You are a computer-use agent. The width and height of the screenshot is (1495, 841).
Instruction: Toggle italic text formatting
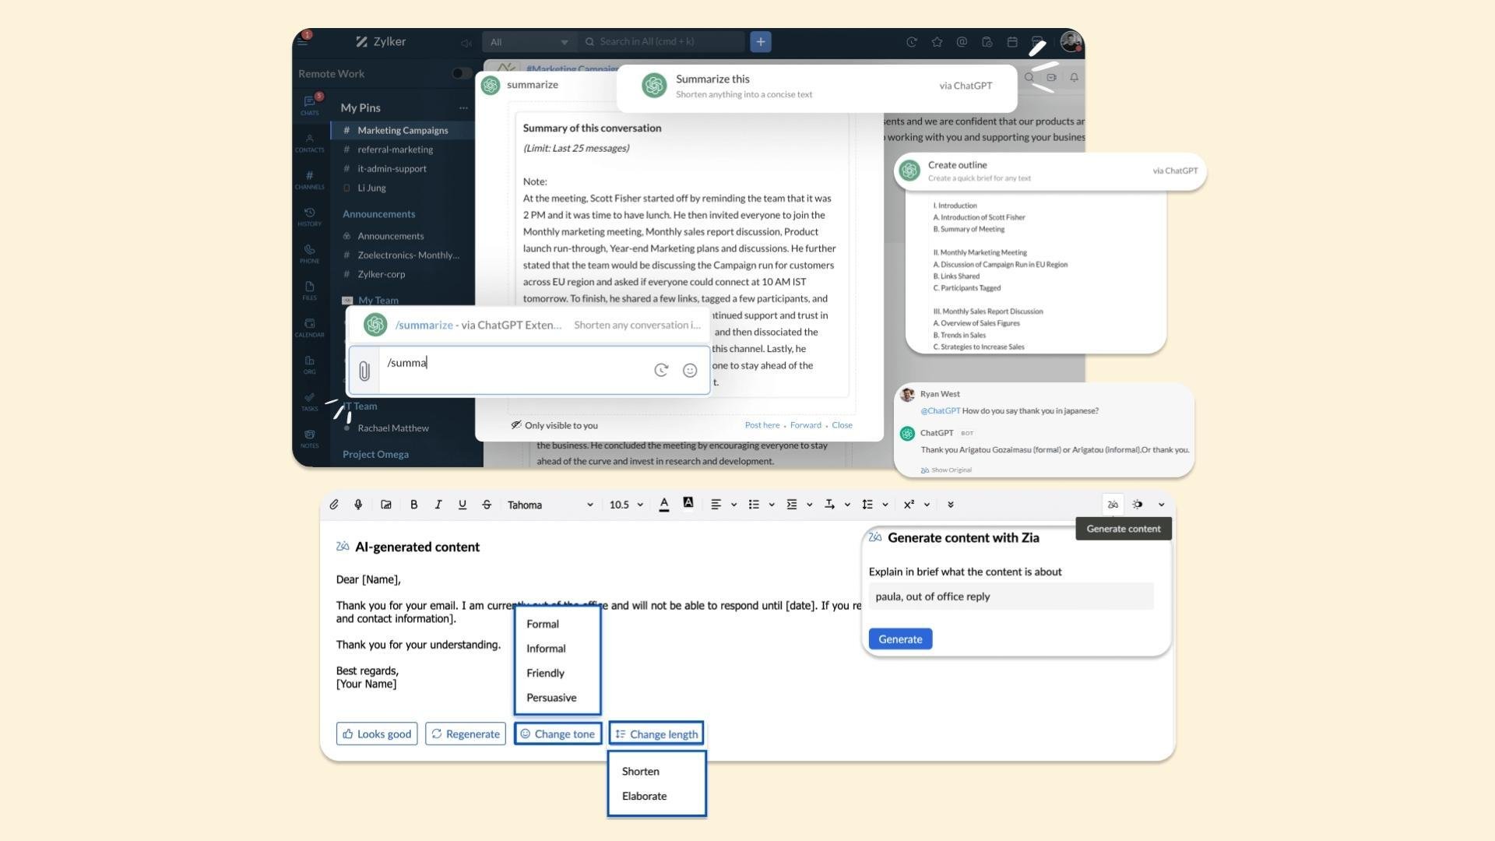coord(438,505)
